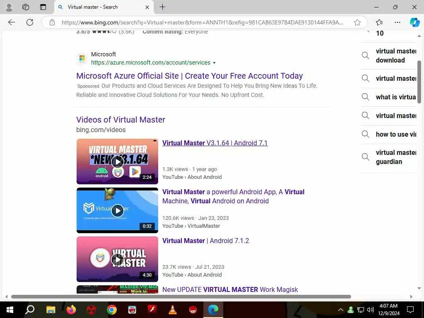This screenshot has width=424, height=318.
Task: Open the Workspaces icon in title bar
Action: click(x=26, y=7)
